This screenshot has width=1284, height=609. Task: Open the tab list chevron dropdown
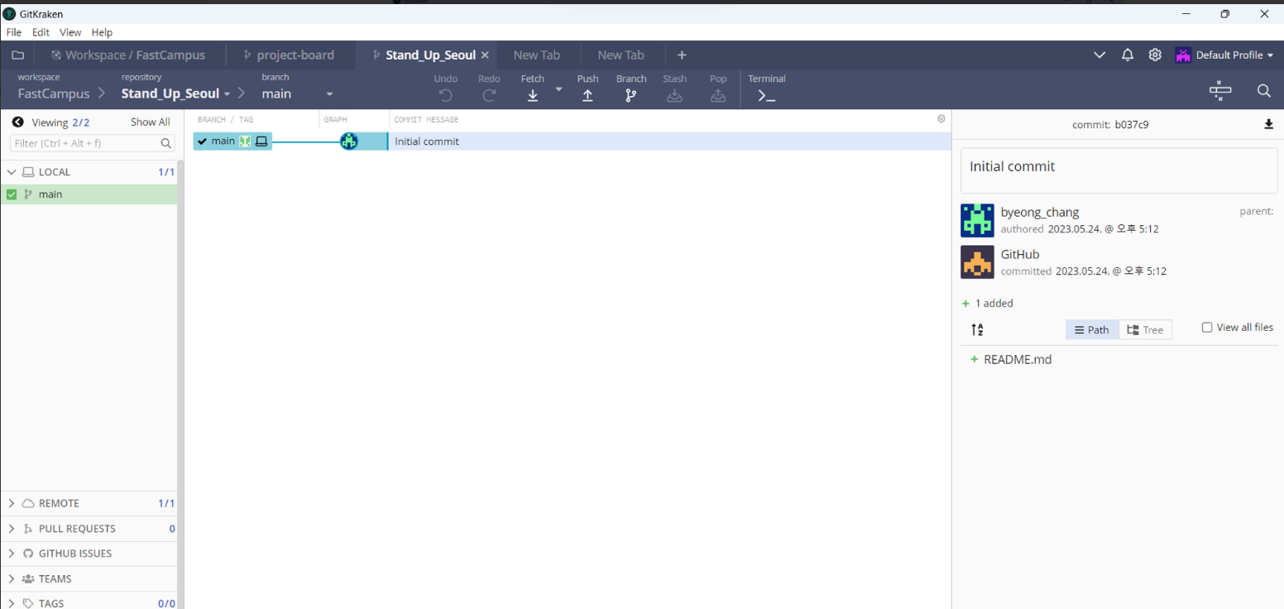pos(1100,55)
